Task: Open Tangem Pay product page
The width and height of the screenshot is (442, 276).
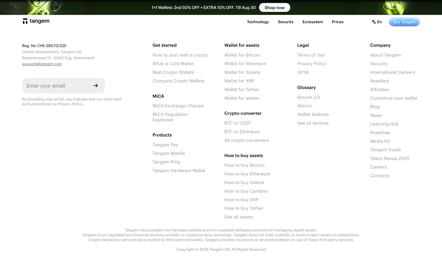Action: tap(165, 145)
